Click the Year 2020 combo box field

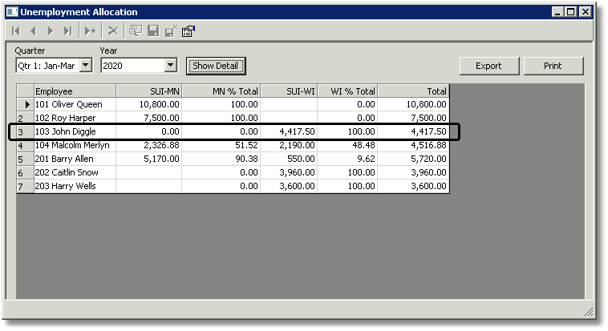(139, 66)
